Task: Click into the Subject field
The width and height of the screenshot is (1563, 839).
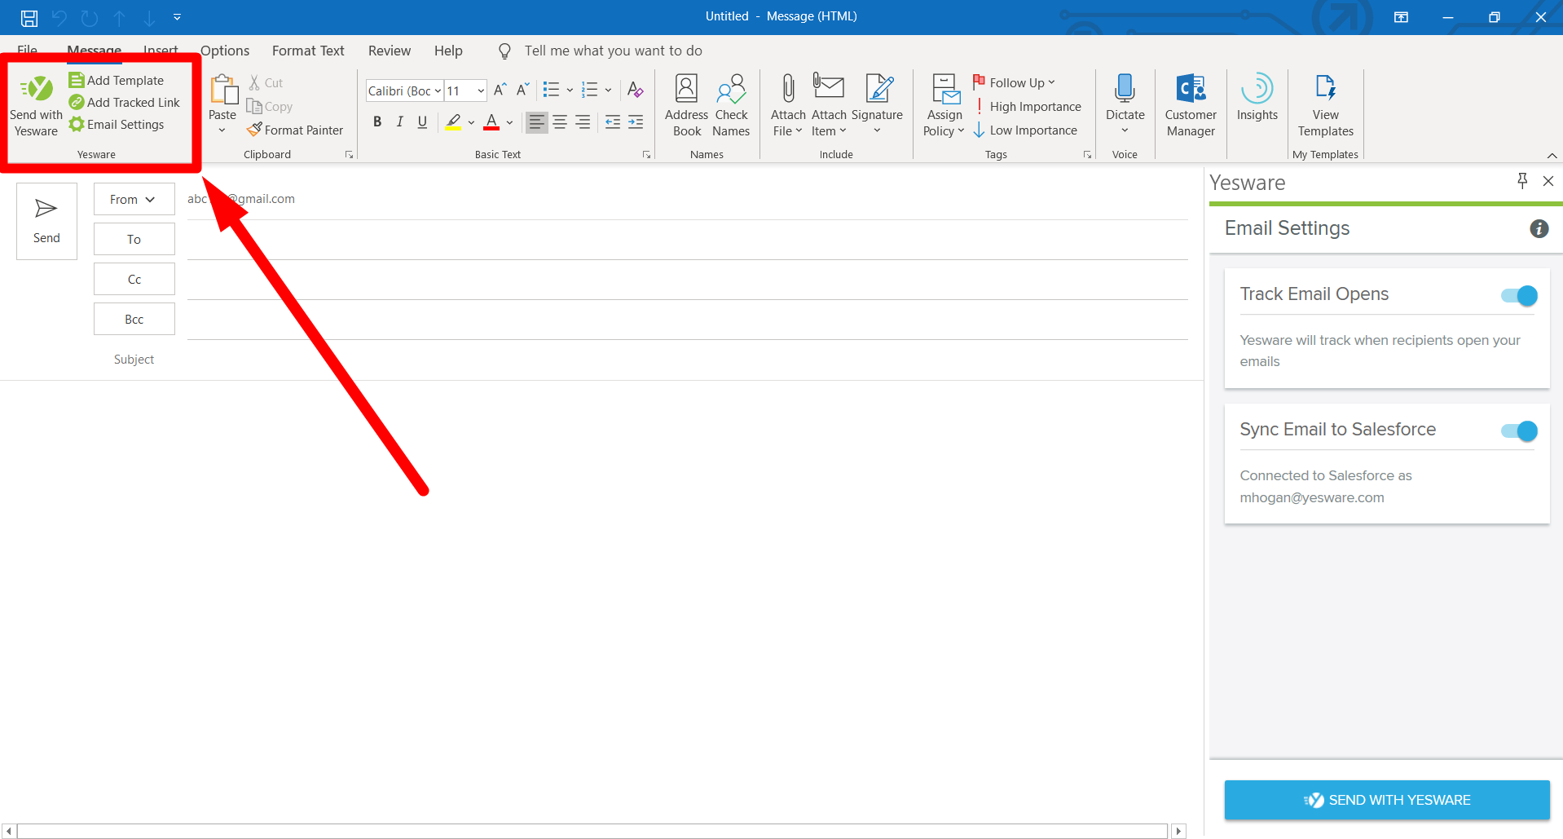Action: pos(687,360)
